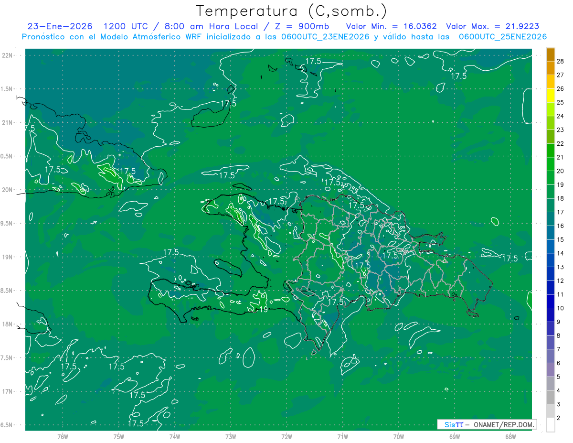Click longitude axis label "69W"
Viewport: 573px width, 443px height.
pyautogui.click(x=455, y=436)
